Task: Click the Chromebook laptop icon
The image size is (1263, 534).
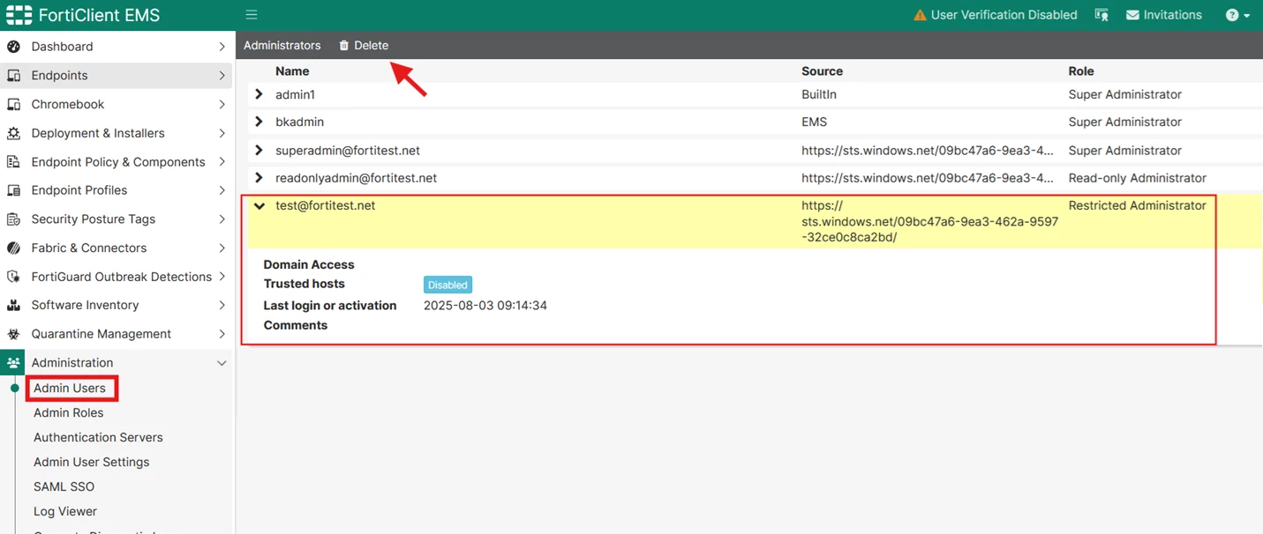Action: pyautogui.click(x=13, y=104)
